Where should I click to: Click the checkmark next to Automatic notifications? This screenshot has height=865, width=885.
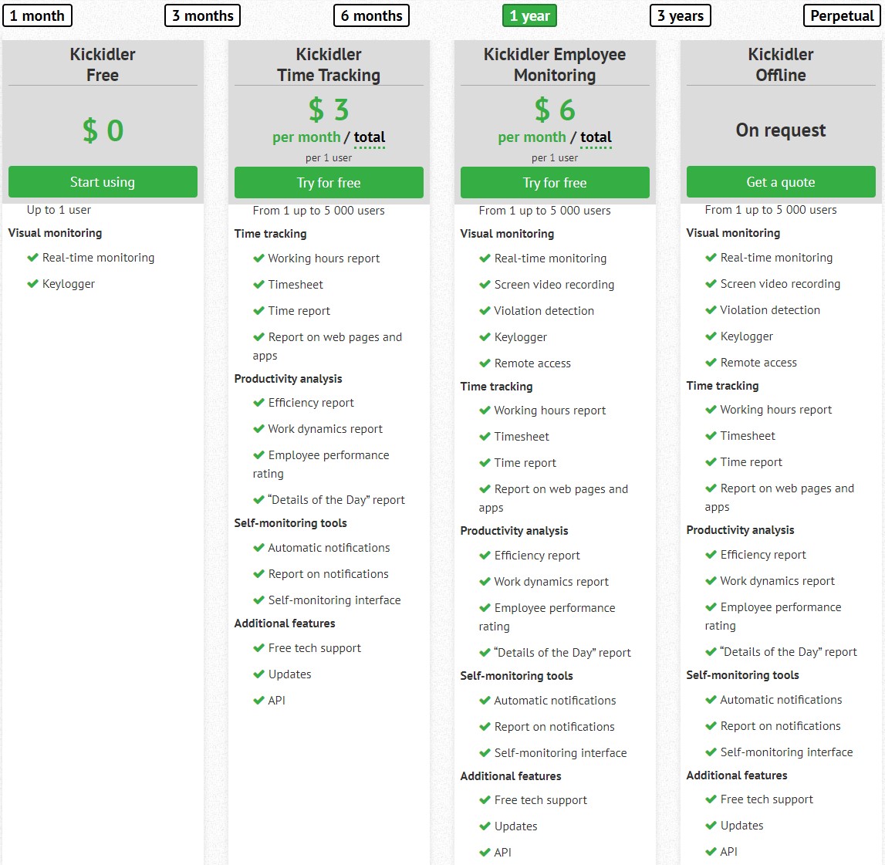click(258, 548)
